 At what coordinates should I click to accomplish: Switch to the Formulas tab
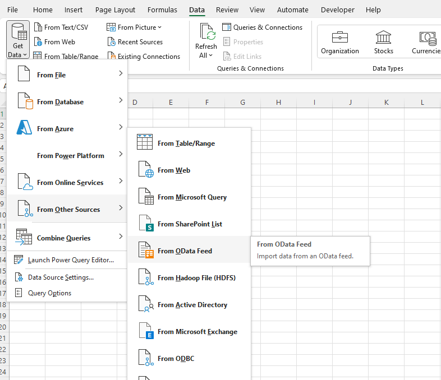click(x=162, y=10)
